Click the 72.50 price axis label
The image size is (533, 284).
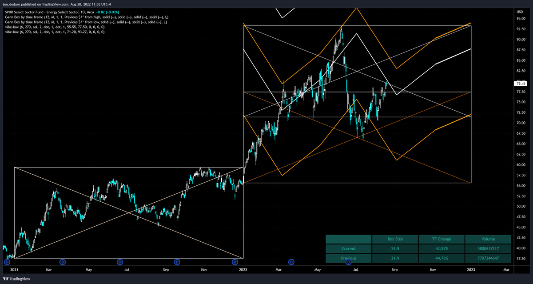(521, 112)
